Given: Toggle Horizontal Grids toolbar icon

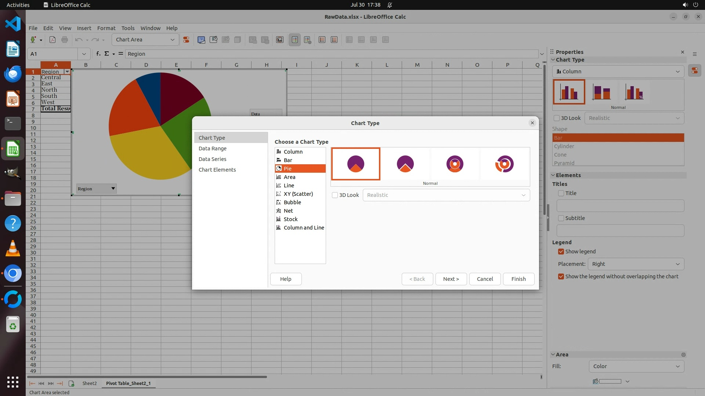Looking at the screenshot, I should [x=322, y=40].
